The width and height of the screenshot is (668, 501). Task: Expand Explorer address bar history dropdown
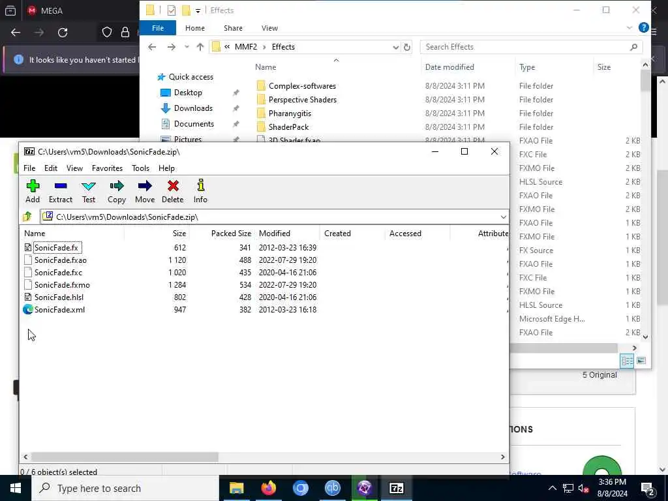pyautogui.click(x=395, y=47)
